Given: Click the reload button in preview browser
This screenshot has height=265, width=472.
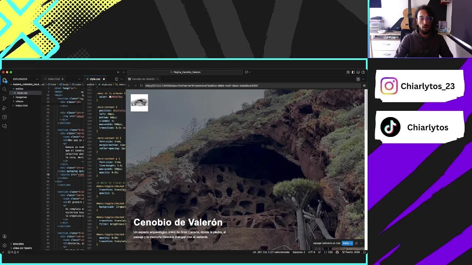Looking at the screenshot, I should click(x=141, y=86).
